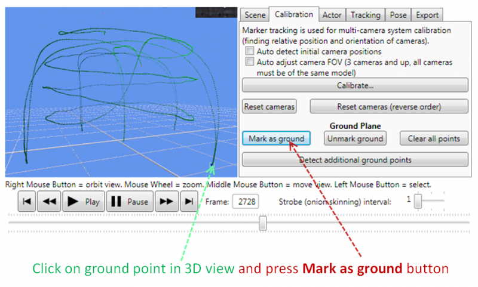Click Clear all points button
The width and height of the screenshot is (478, 287).
434,138
